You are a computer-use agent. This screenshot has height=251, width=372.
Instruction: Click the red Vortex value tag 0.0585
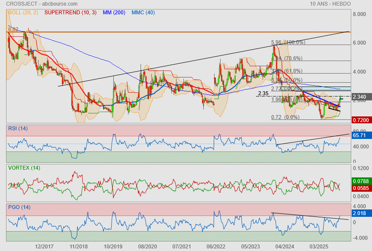pyautogui.click(x=360, y=189)
